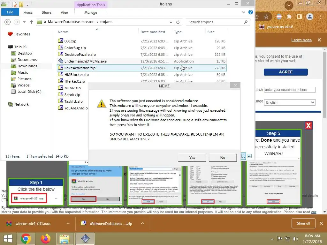This screenshot has width=327, height=245.
Task: Switch Explorer to large icons view
Action: (x=249, y=156)
